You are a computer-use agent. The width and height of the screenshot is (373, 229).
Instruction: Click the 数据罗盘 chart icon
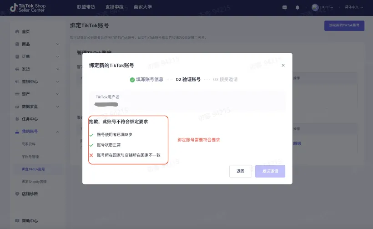point(17,107)
